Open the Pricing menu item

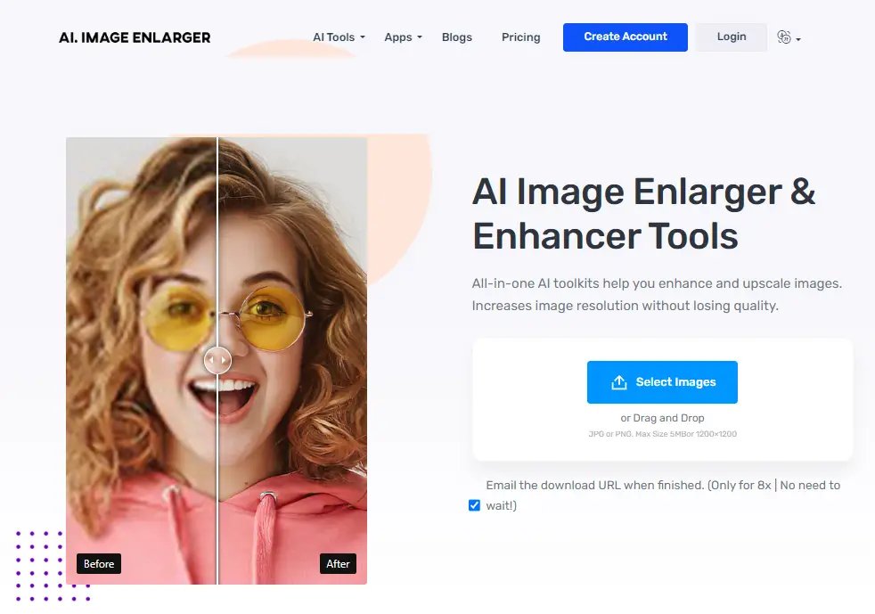pos(520,37)
